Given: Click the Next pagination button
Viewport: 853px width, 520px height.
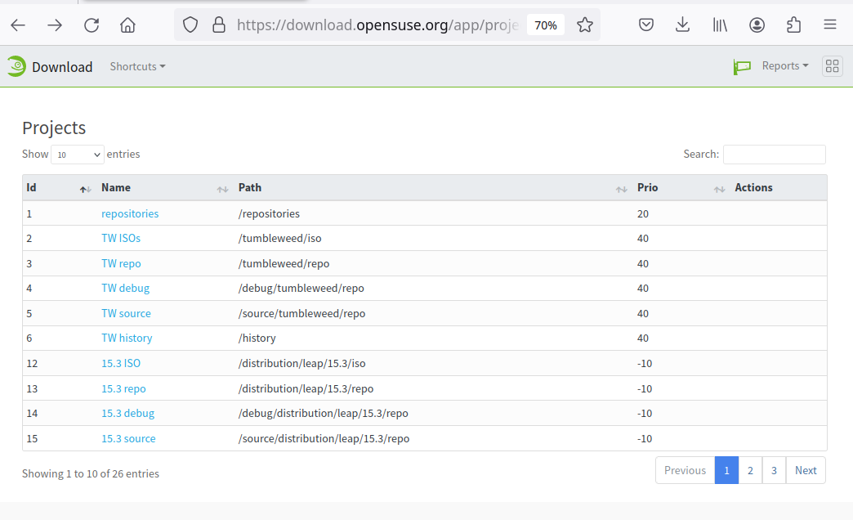Looking at the screenshot, I should pyautogui.click(x=806, y=470).
